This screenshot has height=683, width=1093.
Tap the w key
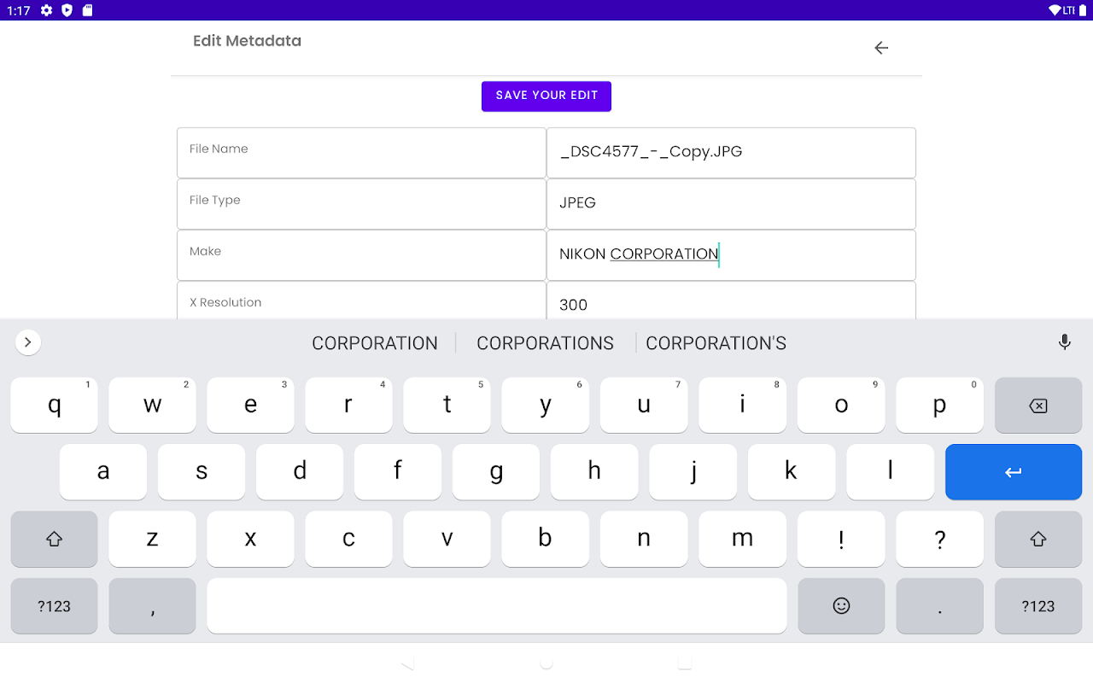click(x=152, y=406)
